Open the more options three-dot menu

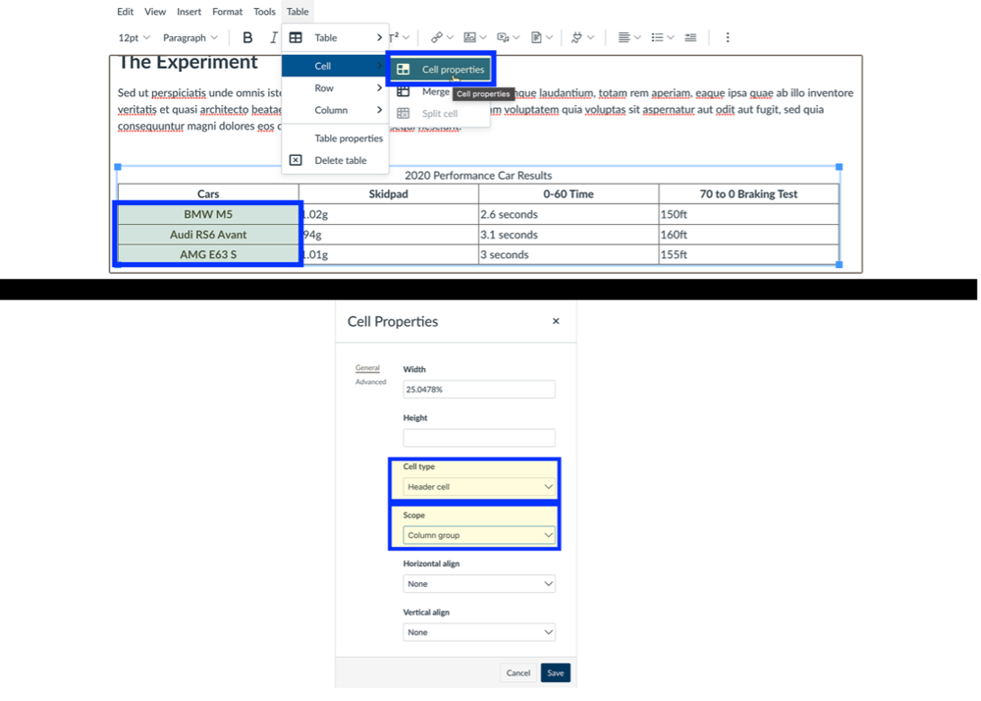[x=727, y=38]
